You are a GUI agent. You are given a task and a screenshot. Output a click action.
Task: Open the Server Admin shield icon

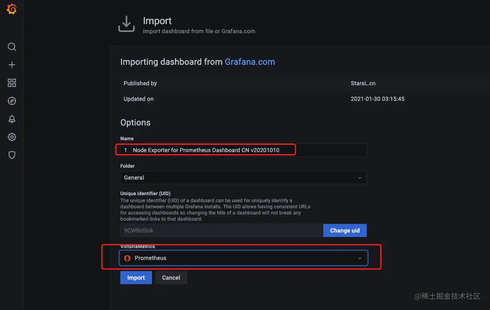[12, 155]
